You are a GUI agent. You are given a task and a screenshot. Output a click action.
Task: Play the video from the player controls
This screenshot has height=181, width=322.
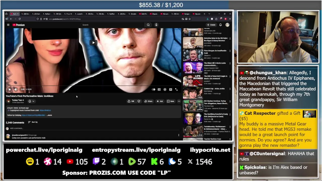(x=10, y=89)
